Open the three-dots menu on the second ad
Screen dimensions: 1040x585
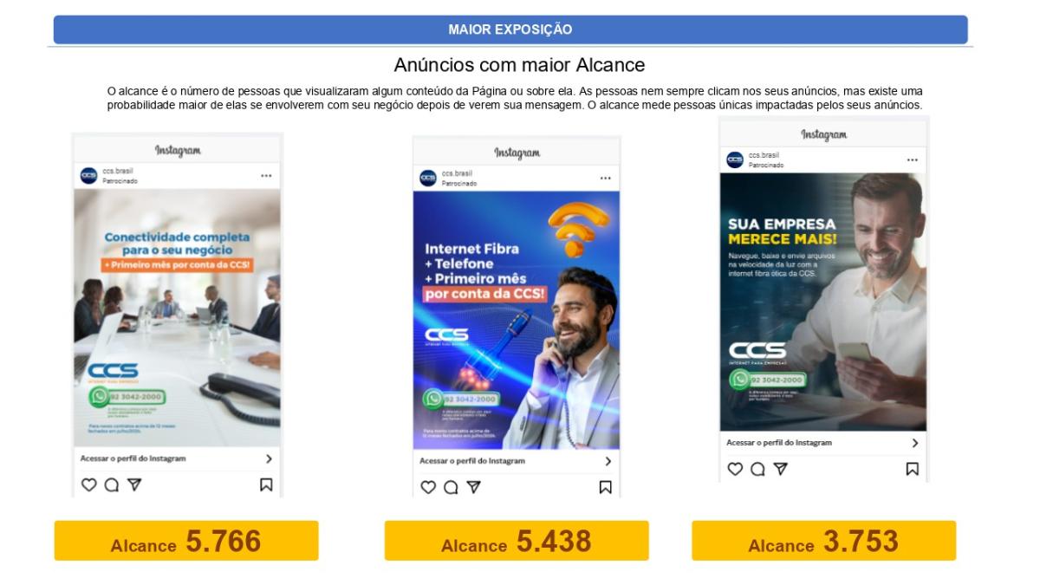click(605, 179)
